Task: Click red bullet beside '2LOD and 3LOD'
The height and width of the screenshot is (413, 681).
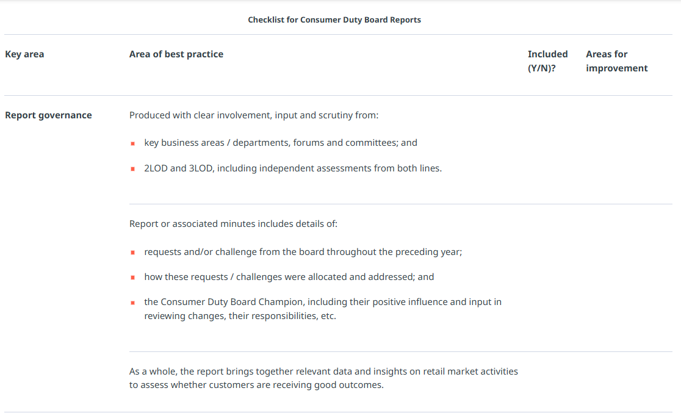Action: coord(132,169)
